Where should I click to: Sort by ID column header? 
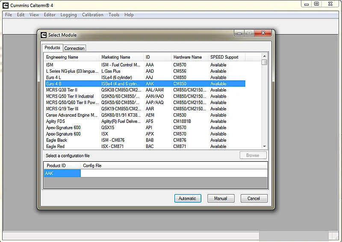(157, 57)
